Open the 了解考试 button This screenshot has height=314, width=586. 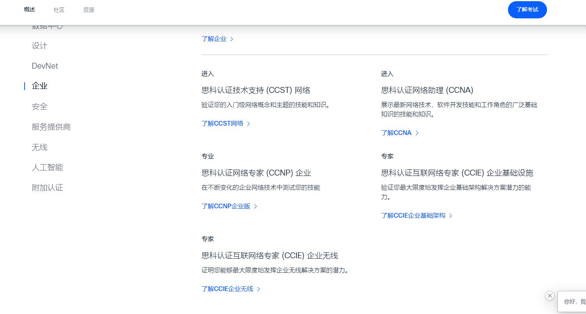[527, 10]
